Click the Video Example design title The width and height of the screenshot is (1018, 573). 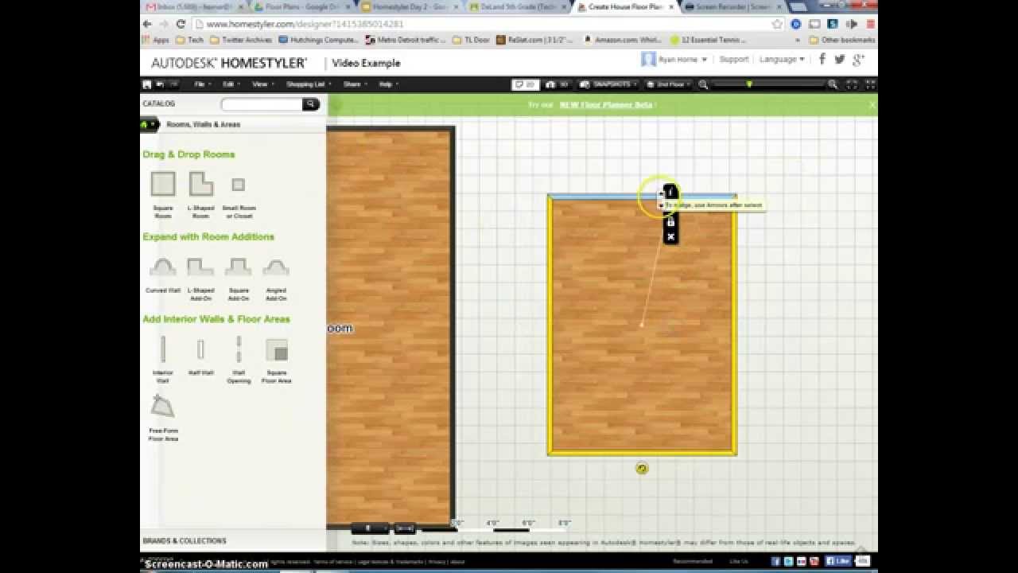tap(366, 63)
